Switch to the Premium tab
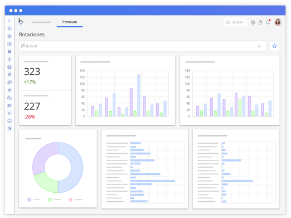This screenshot has height=218, width=291. pyautogui.click(x=70, y=22)
